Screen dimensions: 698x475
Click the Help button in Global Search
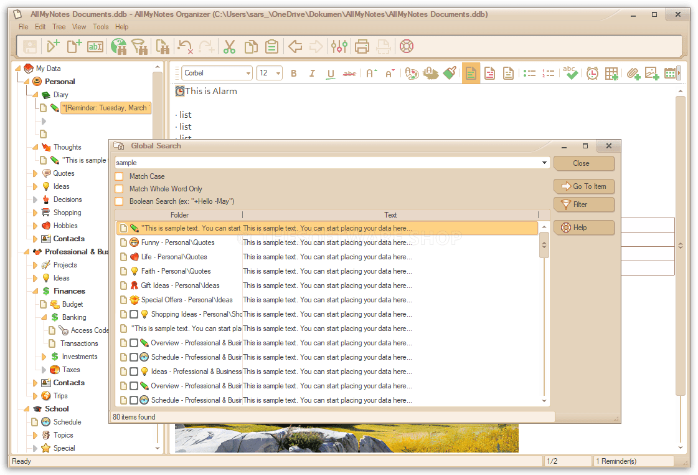(584, 228)
